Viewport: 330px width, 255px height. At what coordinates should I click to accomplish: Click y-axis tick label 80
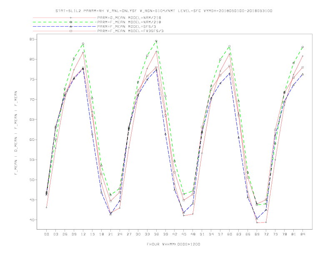[x=32, y=59]
